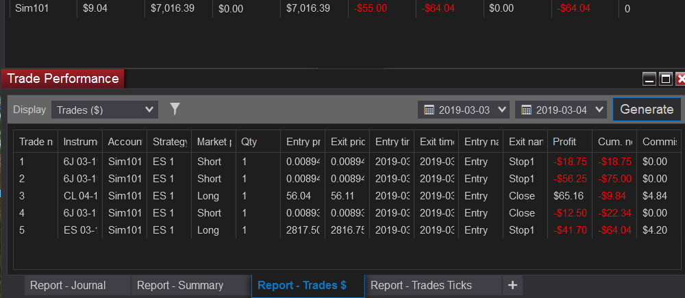Select trade row 3 CL 04 Long
Viewport: 685px width, 298px height.
click(x=347, y=196)
